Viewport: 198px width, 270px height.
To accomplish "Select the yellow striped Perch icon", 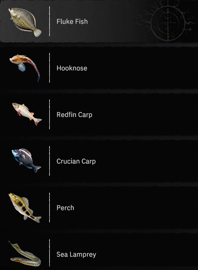I will [x=25, y=208].
